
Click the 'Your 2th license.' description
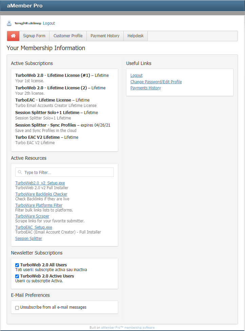coord(30,93)
